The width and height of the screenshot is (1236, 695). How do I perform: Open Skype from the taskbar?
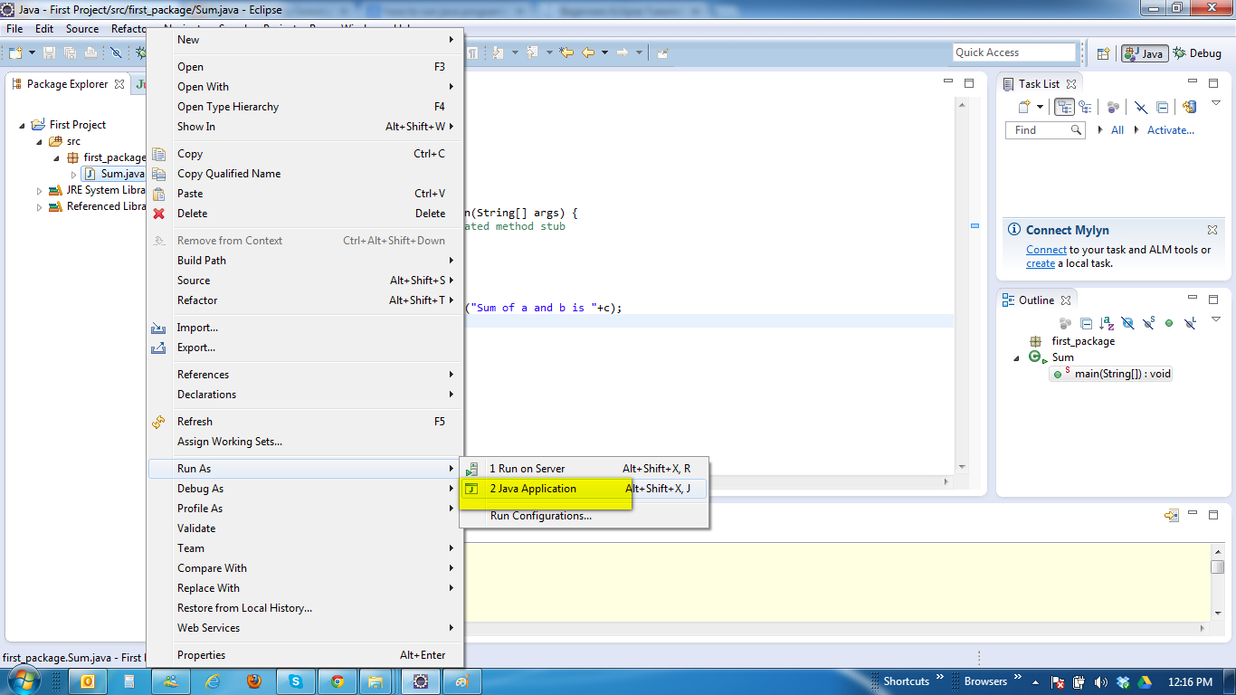(x=296, y=681)
